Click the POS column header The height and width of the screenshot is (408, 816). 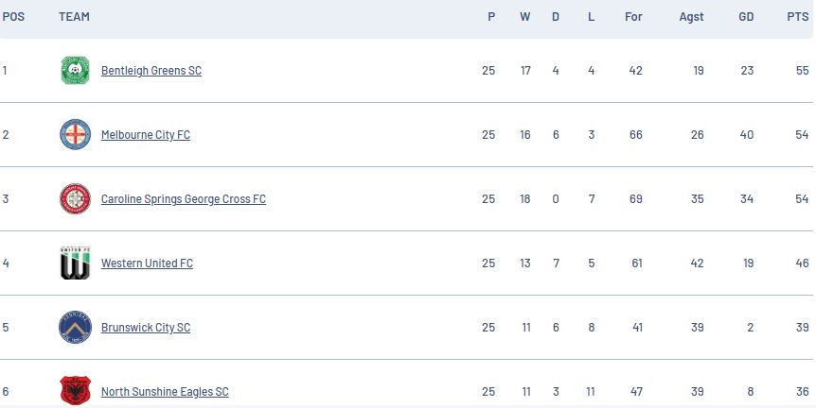(x=13, y=17)
